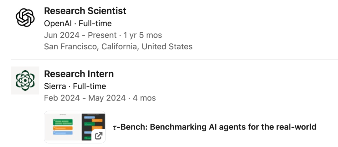
Task: Click the large green block in thumbnail's light panel
Action: tap(63, 122)
